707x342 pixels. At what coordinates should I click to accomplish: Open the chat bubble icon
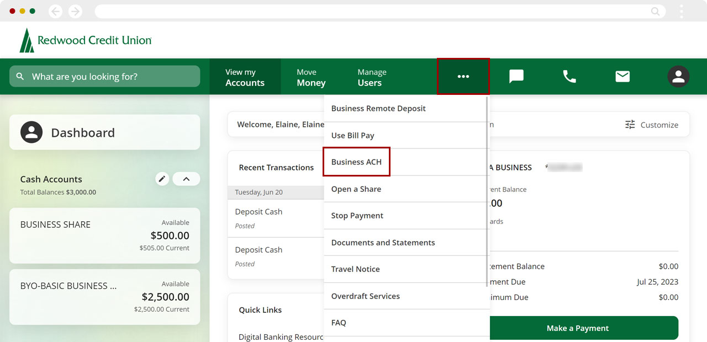tap(516, 77)
